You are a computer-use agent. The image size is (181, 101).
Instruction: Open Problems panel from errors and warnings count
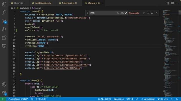(41, 99)
